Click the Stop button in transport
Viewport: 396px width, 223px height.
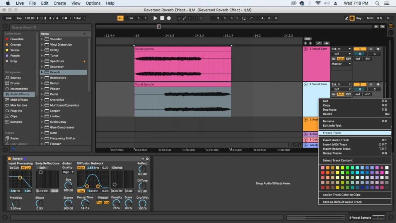[x=162, y=18]
